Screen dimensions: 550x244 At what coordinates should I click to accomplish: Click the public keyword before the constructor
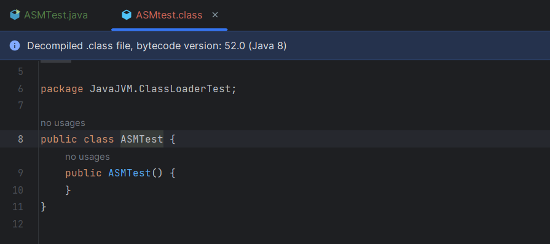click(x=84, y=173)
